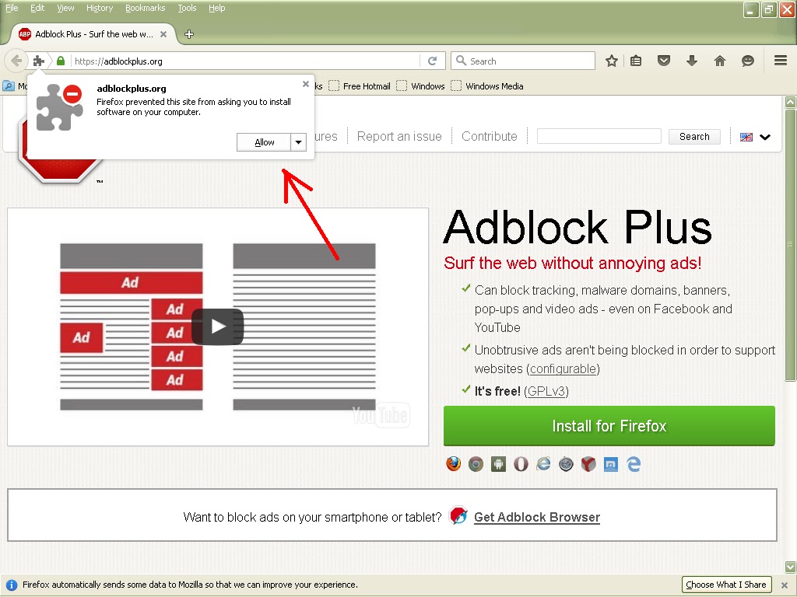Go to homepage via the home icon
Screen dimensions: 797x597
pos(720,61)
